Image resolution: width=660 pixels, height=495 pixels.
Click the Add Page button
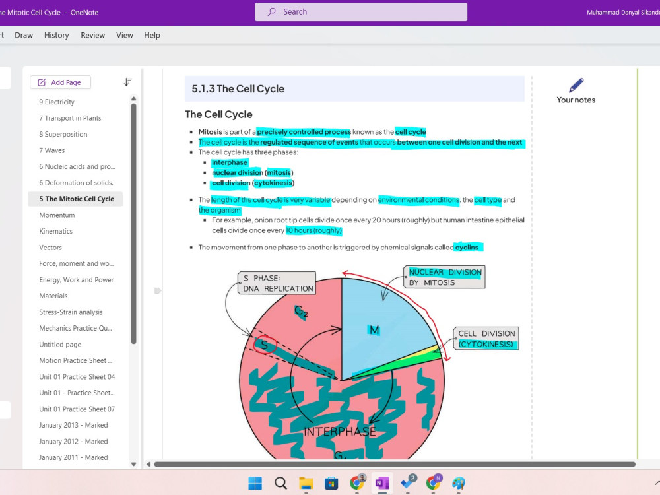pyautogui.click(x=61, y=82)
